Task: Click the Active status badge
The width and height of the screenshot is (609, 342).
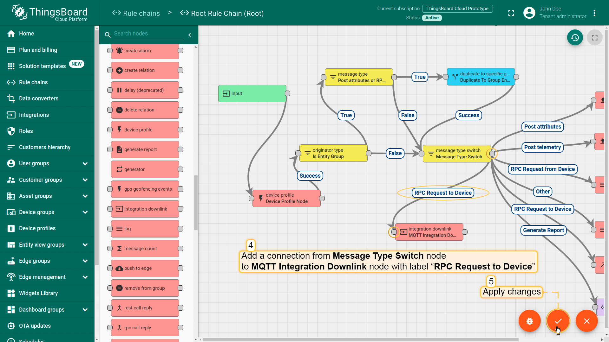Action: (x=432, y=18)
